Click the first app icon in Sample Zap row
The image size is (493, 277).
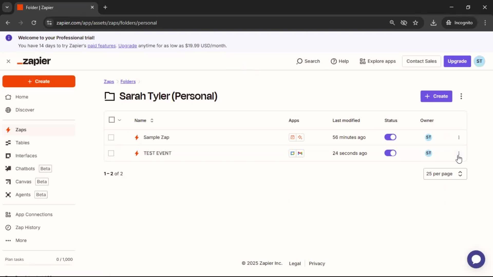click(x=292, y=137)
